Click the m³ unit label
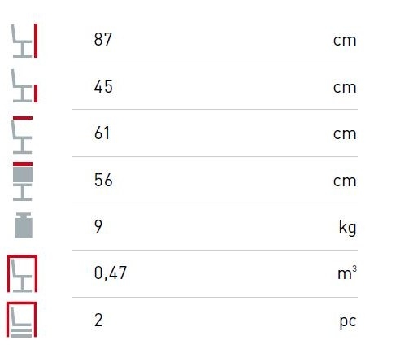 [347, 273]
